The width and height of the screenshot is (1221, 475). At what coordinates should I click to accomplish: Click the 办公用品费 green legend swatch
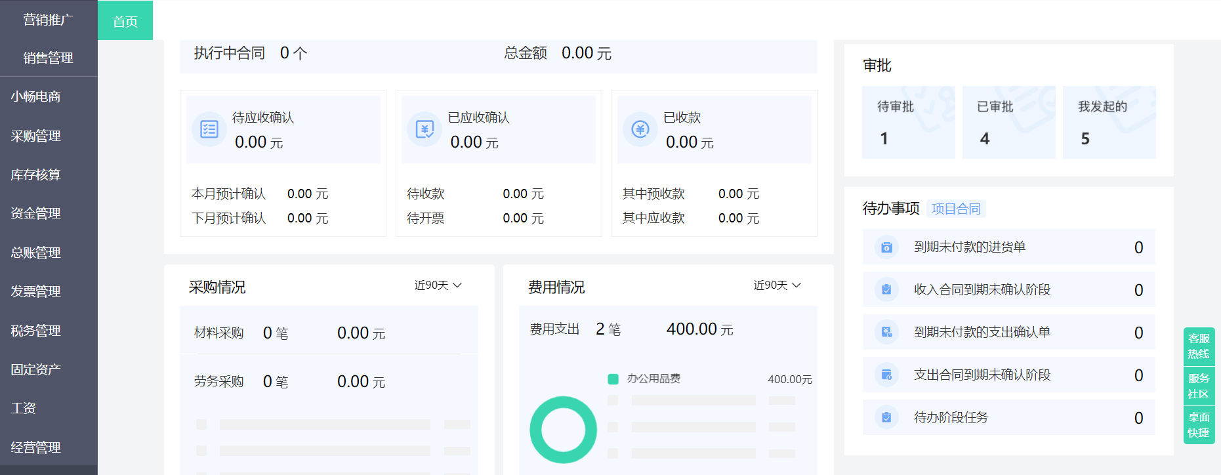tap(613, 379)
